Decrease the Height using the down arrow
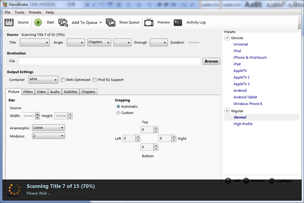 point(70,118)
